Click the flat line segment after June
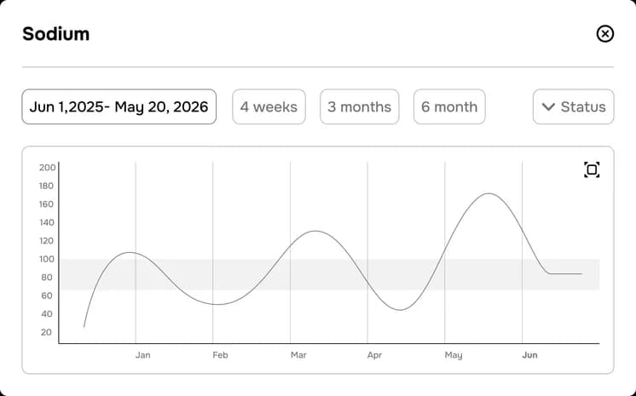636x396 pixels. click(566, 274)
